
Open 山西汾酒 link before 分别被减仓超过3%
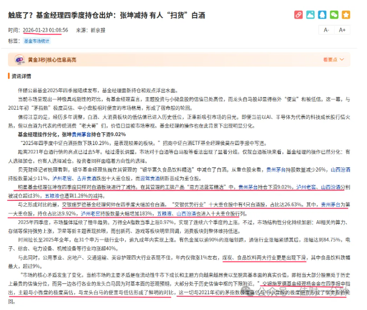(x=331, y=187)
